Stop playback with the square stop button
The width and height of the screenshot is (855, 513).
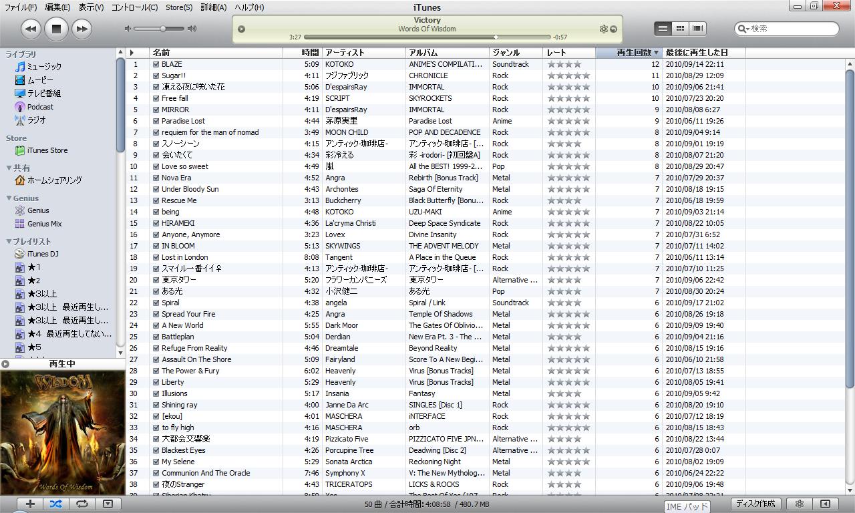pos(56,29)
